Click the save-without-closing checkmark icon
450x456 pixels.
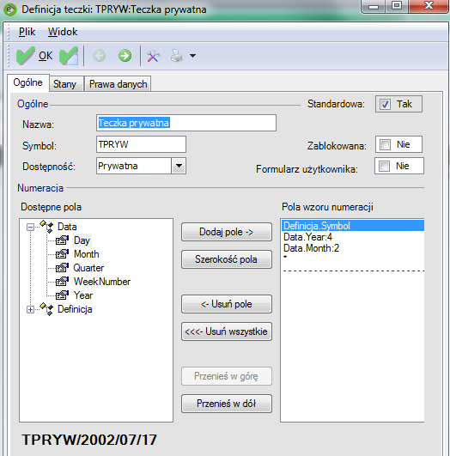tap(69, 55)
